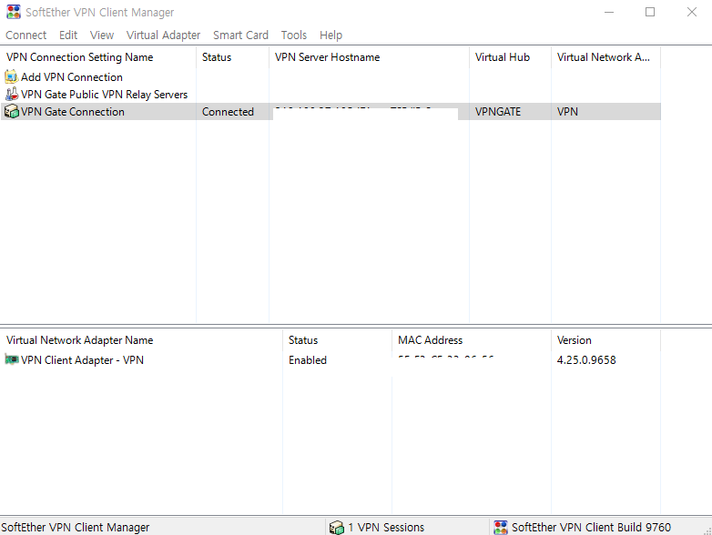Click the SoftEther app icon in title bar

tap(14, 12)
